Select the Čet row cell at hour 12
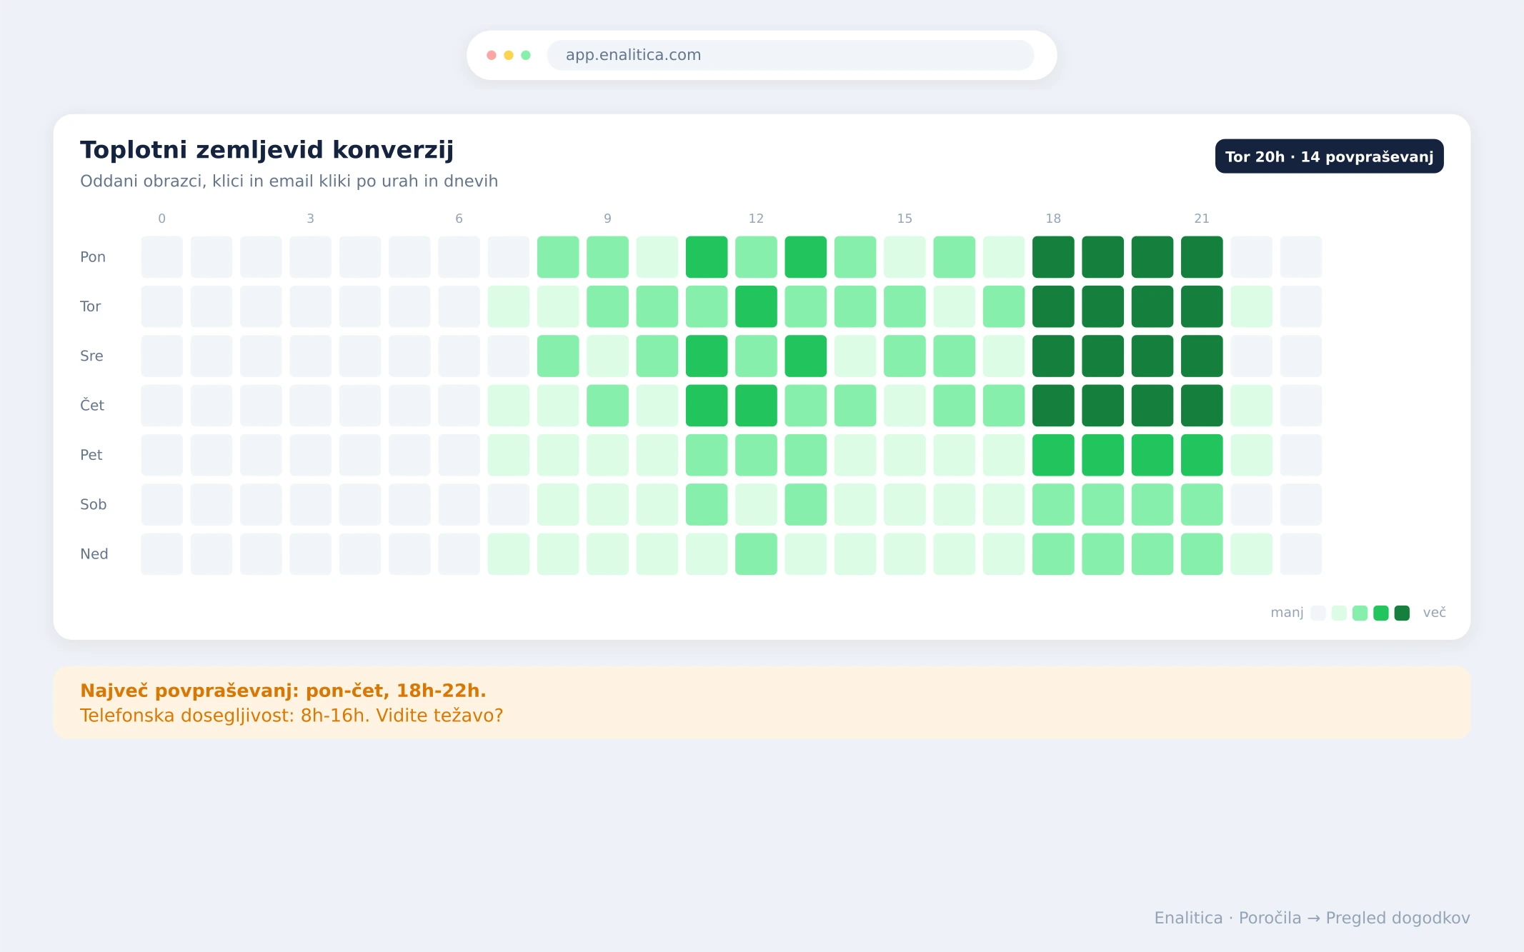 756,406
